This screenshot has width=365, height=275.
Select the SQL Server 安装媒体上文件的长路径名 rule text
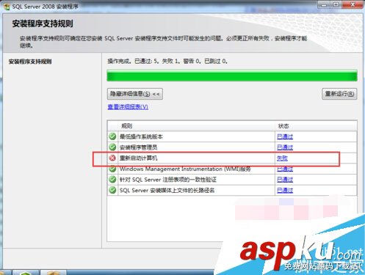tap(167, 191)
